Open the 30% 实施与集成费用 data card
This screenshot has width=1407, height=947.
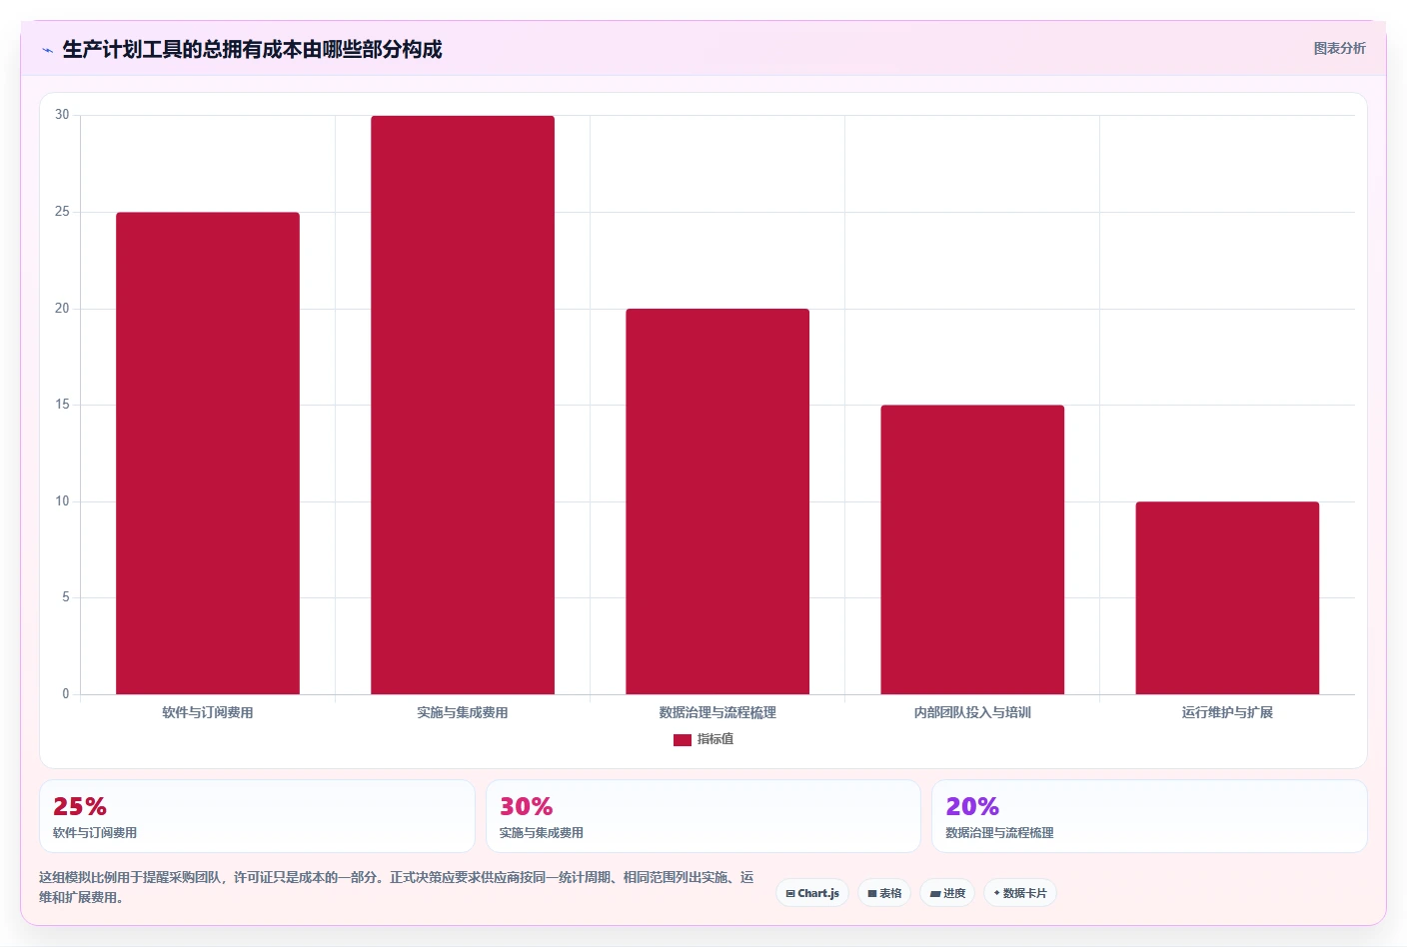pyautogui.click(x=703, y=816)
